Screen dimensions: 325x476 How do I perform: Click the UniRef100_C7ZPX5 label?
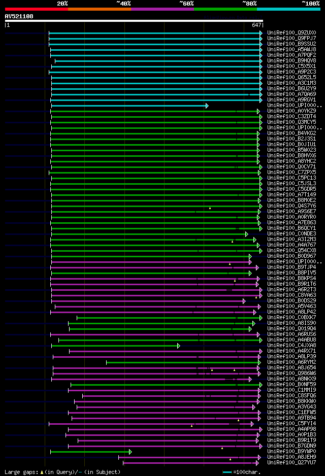(x=291, y=173)
